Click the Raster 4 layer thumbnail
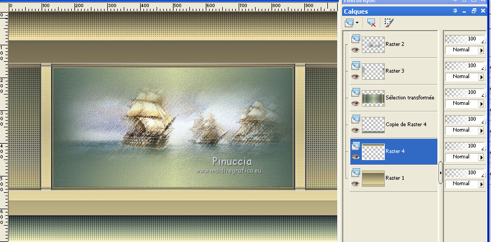Screen dimensions: 491x242 (373, 152)
